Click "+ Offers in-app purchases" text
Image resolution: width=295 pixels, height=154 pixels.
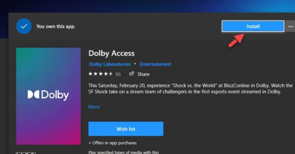113,143
